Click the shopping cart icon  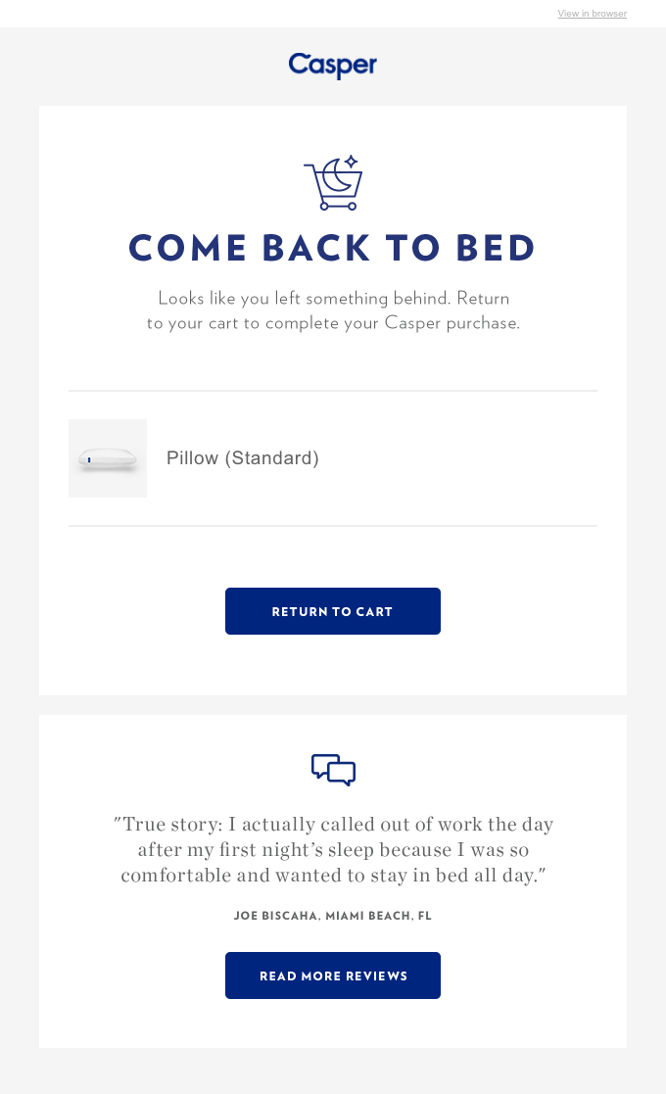tap(333, 185)
